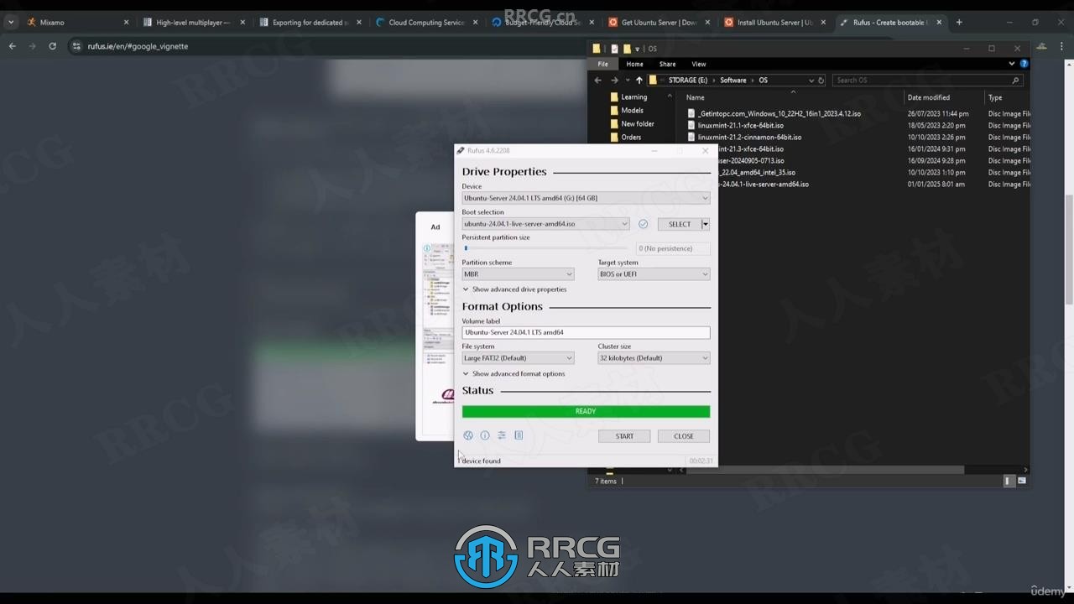Open Partition scheme MBR dropdown

pyautogui.click(x=518, y=274)
